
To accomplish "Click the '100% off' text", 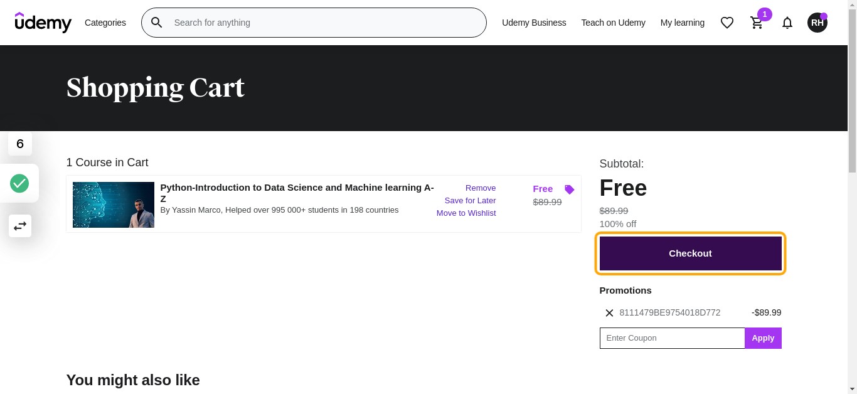I will click(618, 224).
